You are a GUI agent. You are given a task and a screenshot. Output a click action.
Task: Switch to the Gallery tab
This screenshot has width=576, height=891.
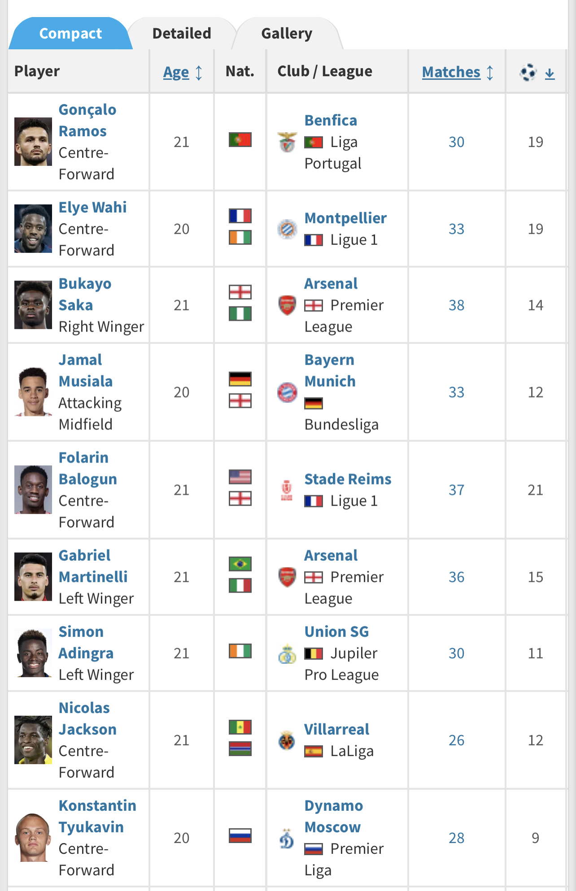pyautogui.click(x=287, y=34)
